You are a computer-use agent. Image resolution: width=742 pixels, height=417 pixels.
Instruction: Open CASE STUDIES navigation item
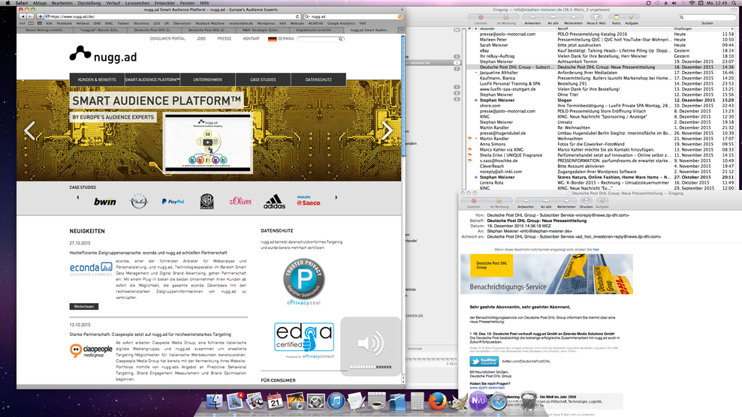(x=263, y=79)
